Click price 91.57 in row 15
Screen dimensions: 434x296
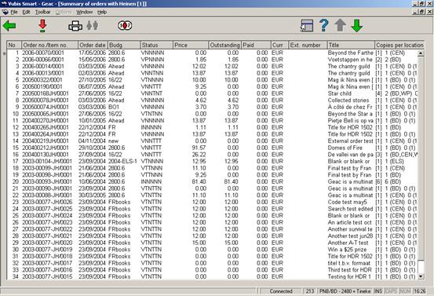[x=199, y=148]
